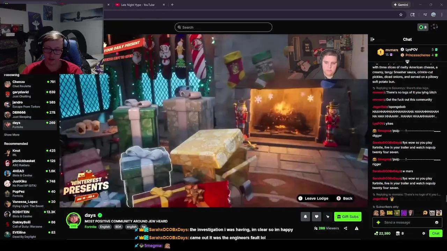Open 4HEAD recommended channel
Screen dimensions: 447x251
coord(30,173)
